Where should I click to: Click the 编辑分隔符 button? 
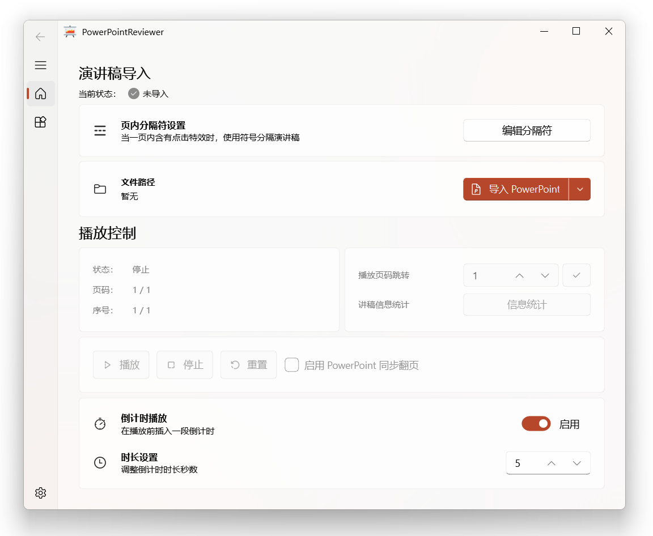527,130
